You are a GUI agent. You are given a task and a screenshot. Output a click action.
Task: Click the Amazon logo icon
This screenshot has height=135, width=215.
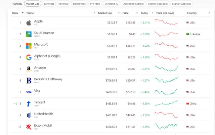pos(29,69)
